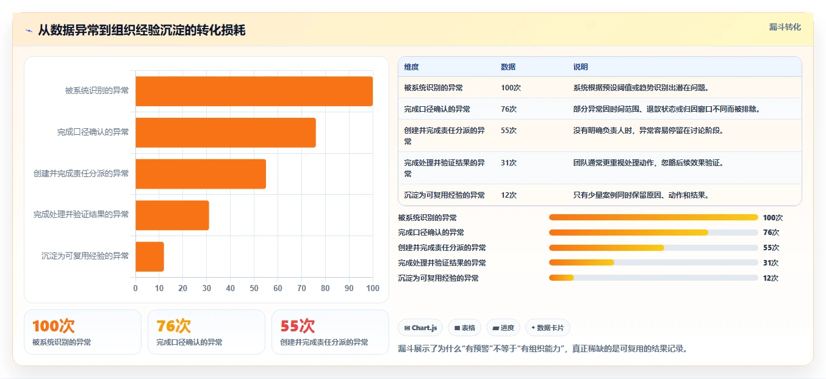The image size is (826, 379).
Task: Click table cell 创建并完成责任分派的异常
Action: point(445,136)
